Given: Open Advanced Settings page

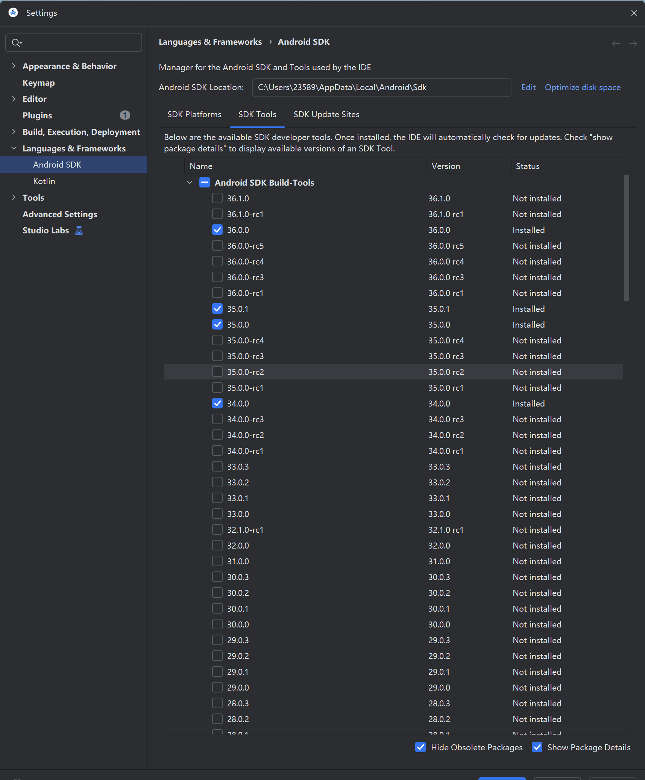Looking at the screenshot, I should pyautogui.click(x=60, y=214).
